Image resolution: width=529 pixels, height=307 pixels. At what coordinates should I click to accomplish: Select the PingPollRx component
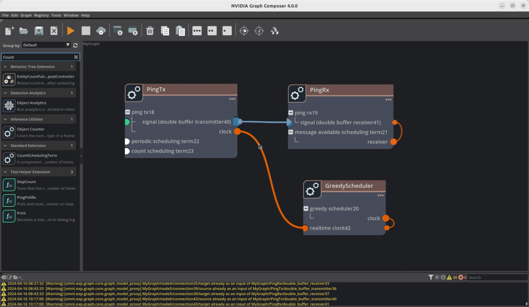coord(40,201)
